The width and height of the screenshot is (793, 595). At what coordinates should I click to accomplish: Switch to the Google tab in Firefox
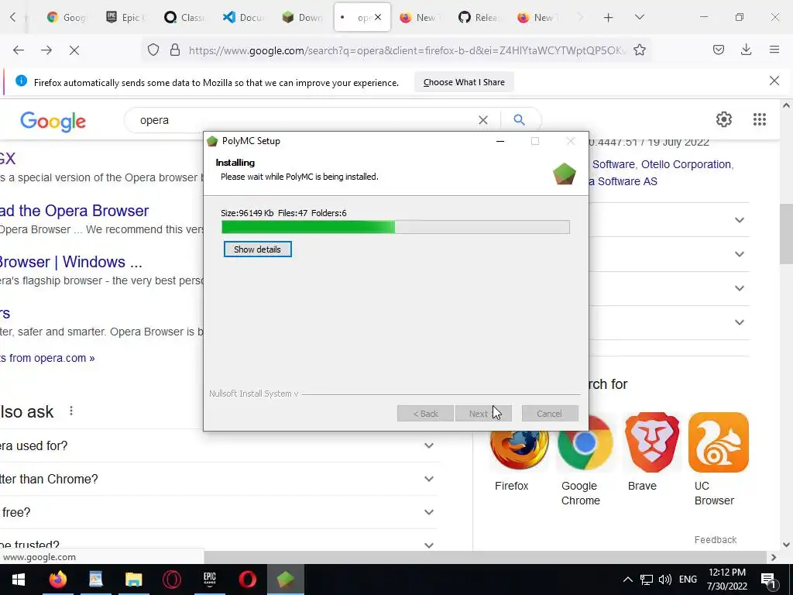pos(67,17)
